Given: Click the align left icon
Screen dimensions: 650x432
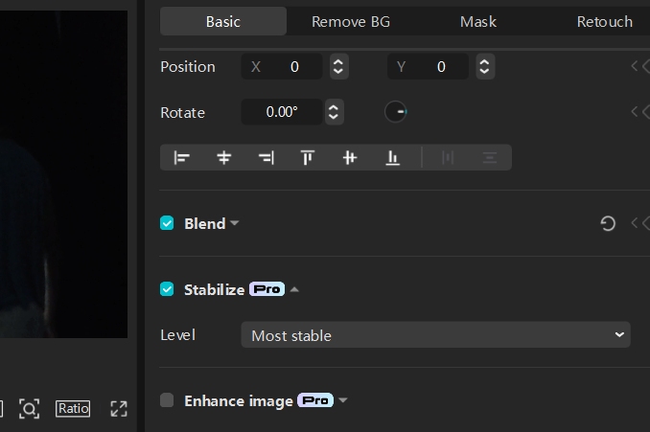Looking at the screenshot, I should coord(181,158).
